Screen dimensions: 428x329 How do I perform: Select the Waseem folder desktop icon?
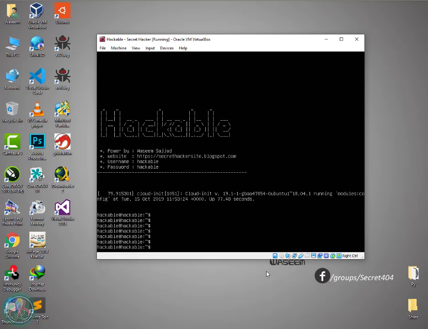(x=12, y=14)
